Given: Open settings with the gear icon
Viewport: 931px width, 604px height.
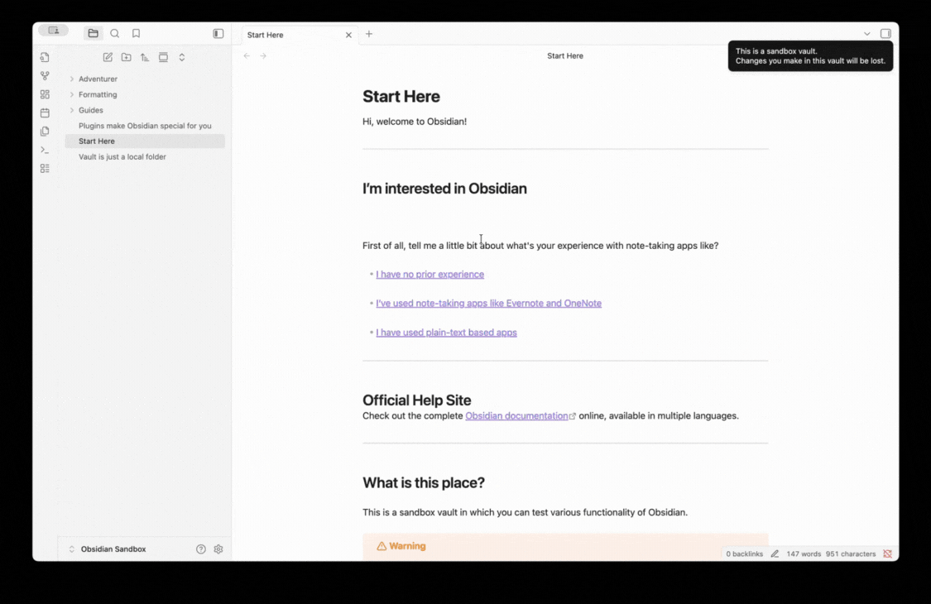Looking at the screenshot, I should tap(218, 549).
